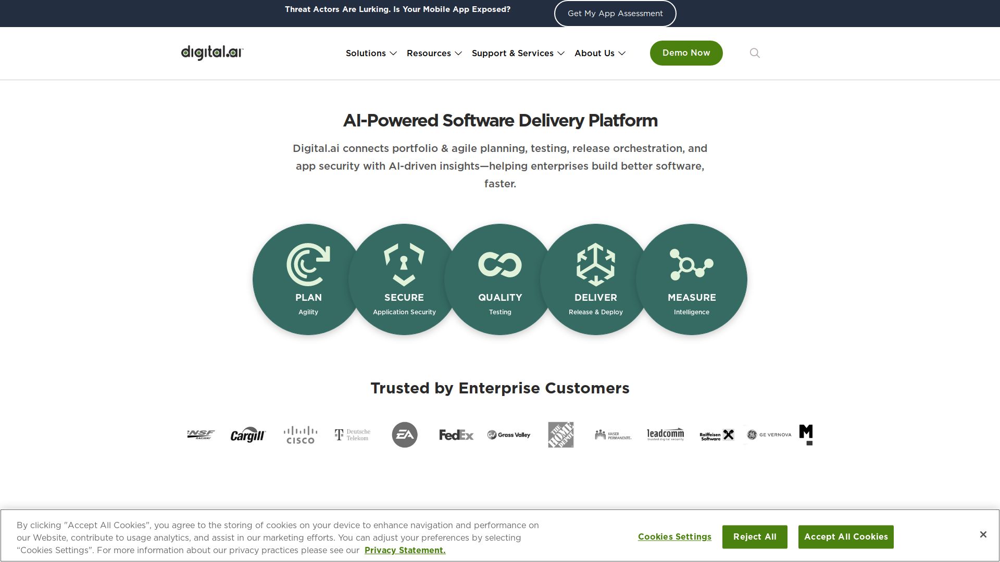This screenshot has height=562, width=1000.
Task: Open the DELIVER Release & Deploy icon
Action: (x=595, y=264)
